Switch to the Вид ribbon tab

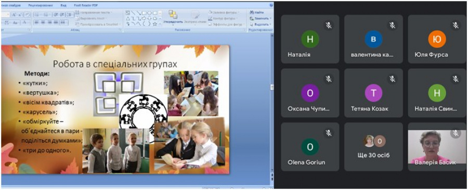click(63, 5)
